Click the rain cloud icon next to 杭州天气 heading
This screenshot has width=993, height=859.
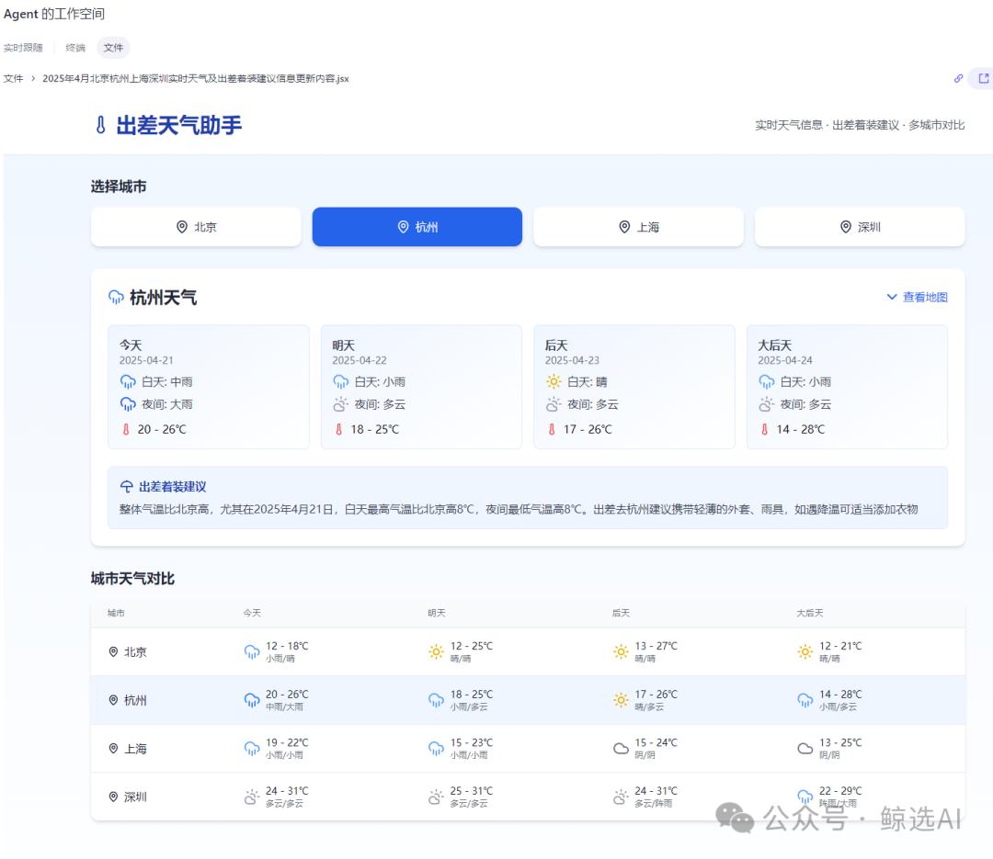pyautogui.click(x=115, y=297)
